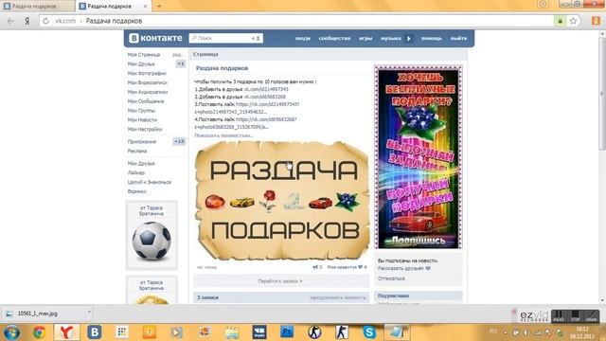
Task: Click 'Рассказать друзьям' link
Action: (404, 268)
